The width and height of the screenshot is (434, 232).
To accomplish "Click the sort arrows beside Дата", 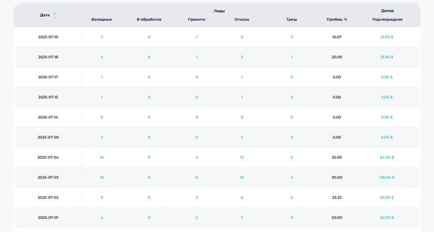I will 55,15.
